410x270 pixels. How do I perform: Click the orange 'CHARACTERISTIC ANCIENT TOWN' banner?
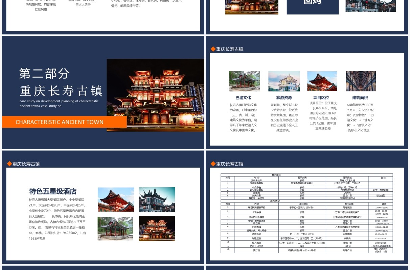[64, 122]
